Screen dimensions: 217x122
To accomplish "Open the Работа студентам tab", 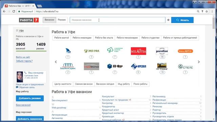I will pyautogui.click(x=151, y=38).
